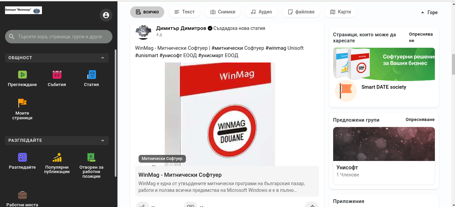Image resolution: width=455 pixels, height=207 pixels.
Task: Open WinMag - Митнически Софтуер article link
Action: tap(180, 175)
